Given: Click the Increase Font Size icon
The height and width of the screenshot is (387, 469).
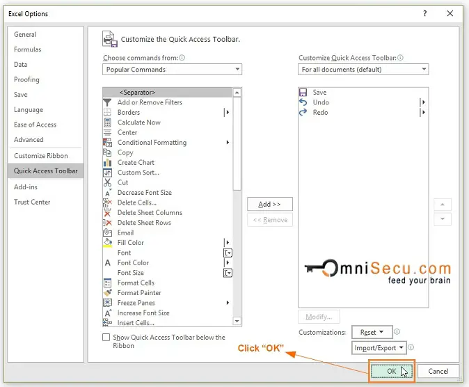Looking at the screenshot, I should pos(108,313).
